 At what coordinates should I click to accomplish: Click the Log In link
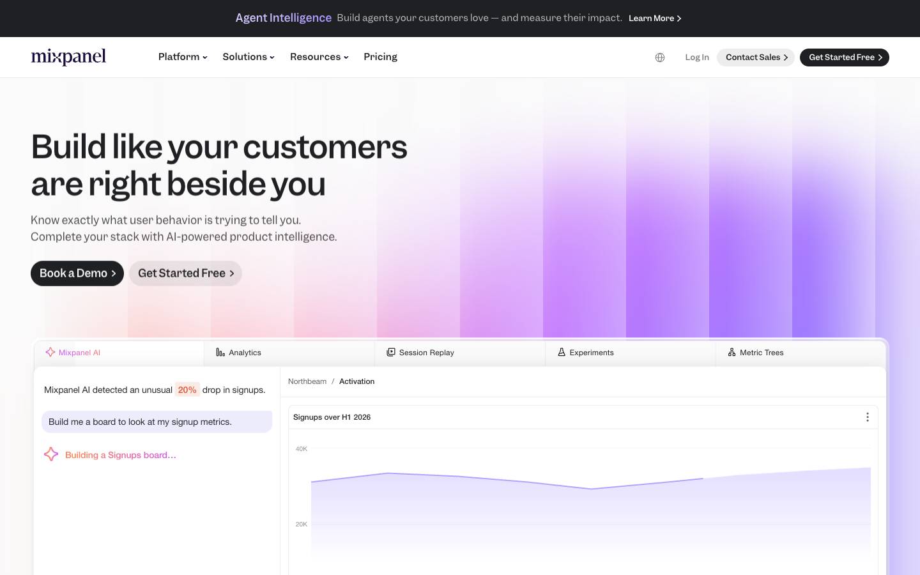(x=697, y=57)
